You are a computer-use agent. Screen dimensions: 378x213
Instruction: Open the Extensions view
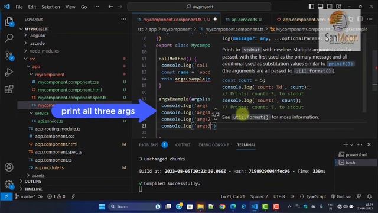pyautogui.click(x=9, y=89)
